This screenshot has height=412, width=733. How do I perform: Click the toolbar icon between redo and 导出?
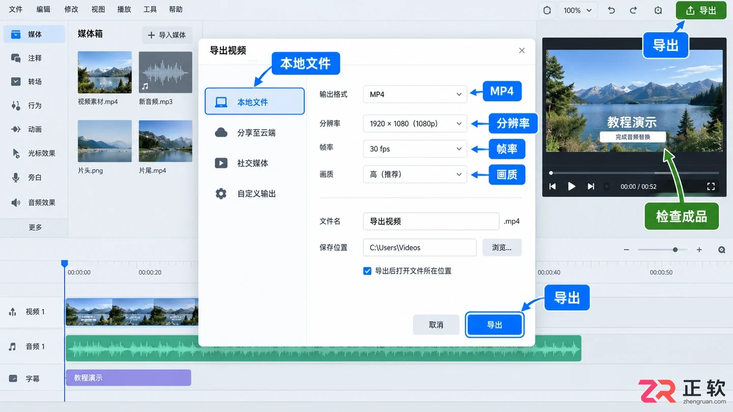658,10
